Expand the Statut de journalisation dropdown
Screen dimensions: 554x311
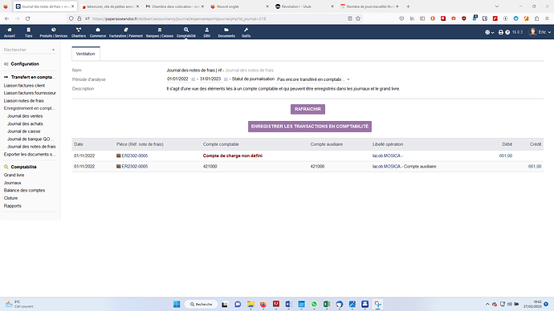(313, 79)
